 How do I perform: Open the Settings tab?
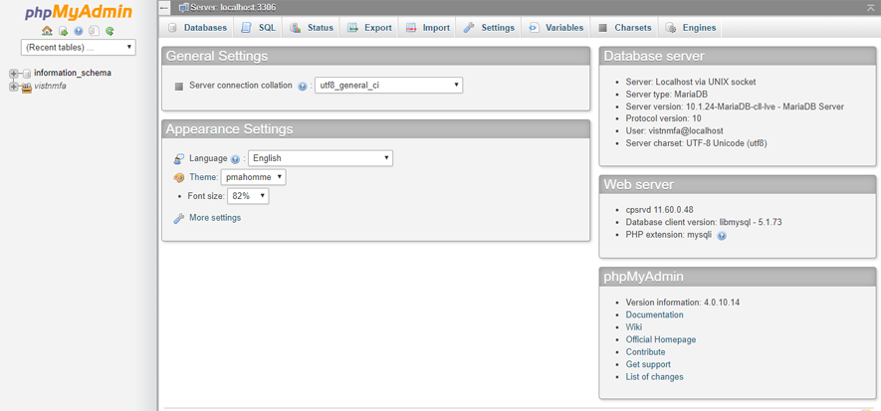489,28
